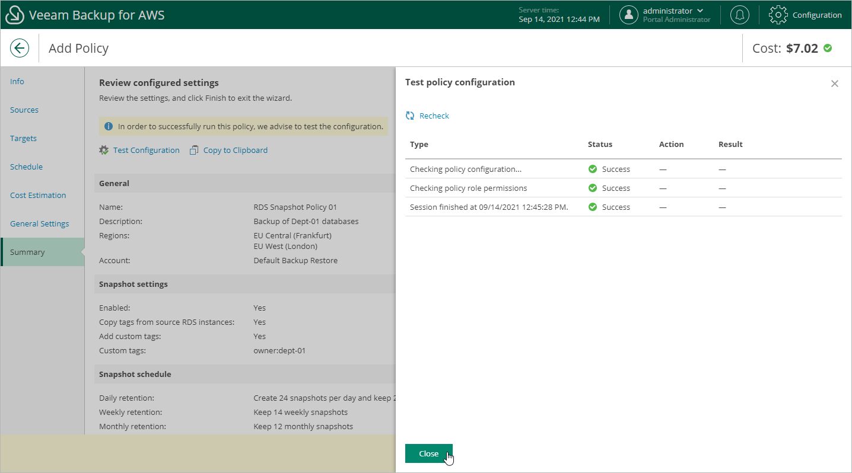This screenshot has width=852, height=473.
Task: Close the Test policy configuration panel
Action: [x=834, y=84]
